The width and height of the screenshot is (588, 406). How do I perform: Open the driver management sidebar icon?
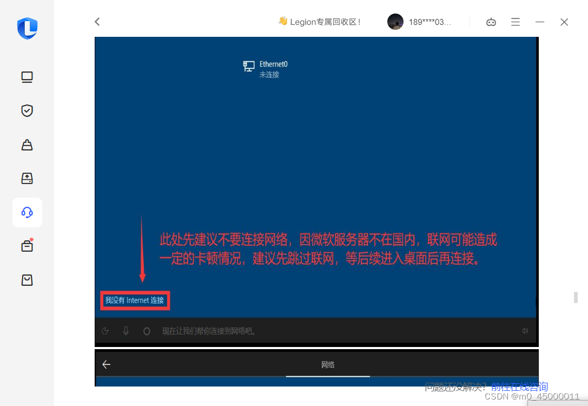[x=27, y=178]
